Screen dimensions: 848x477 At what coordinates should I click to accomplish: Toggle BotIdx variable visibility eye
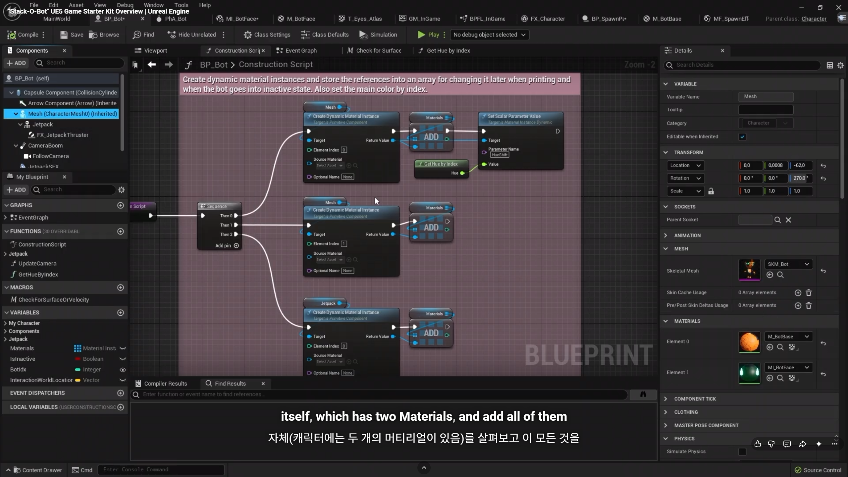[x=123, y=370]
